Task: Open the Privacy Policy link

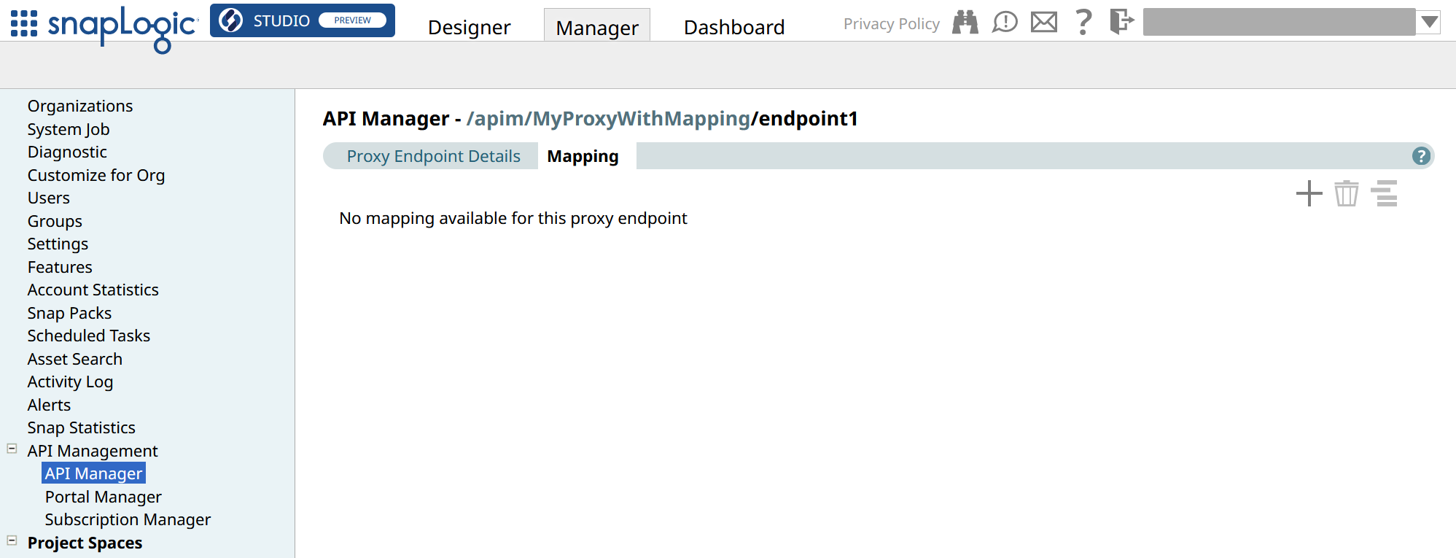Action: point(891,24)
